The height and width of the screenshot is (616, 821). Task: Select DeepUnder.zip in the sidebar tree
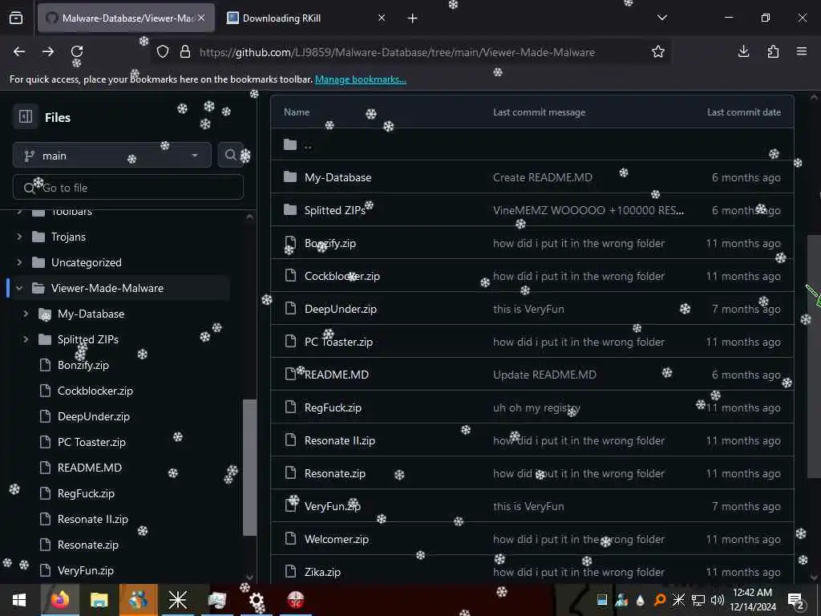tap(94, 416)
